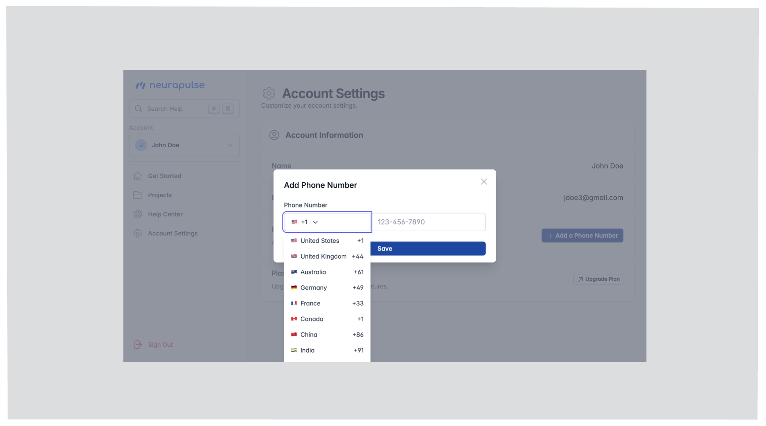Pick Australia +61 country code
Image resolution: width=766 pixels, height=426 pixels.
[x=327, y=272]
